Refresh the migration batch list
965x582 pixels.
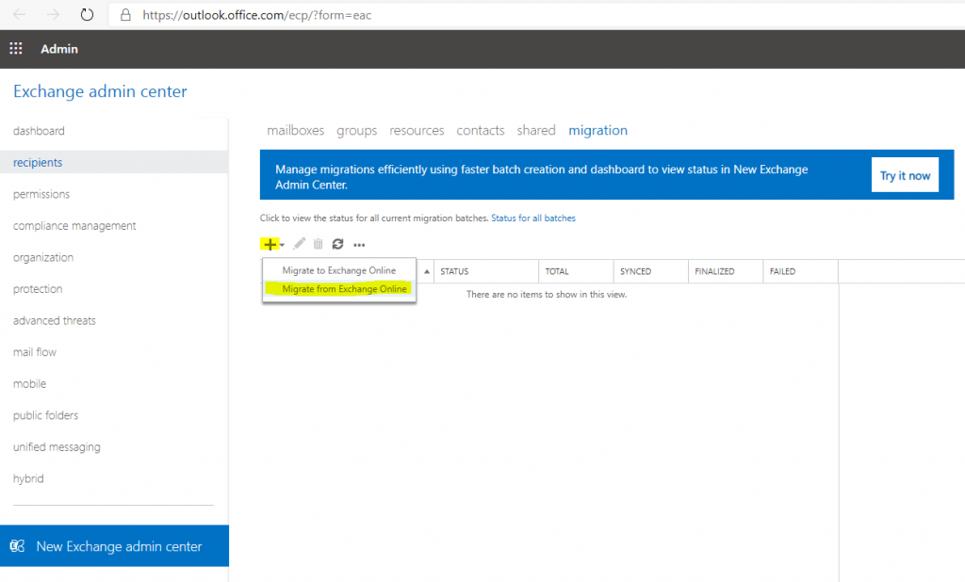(x=338, y=244)
